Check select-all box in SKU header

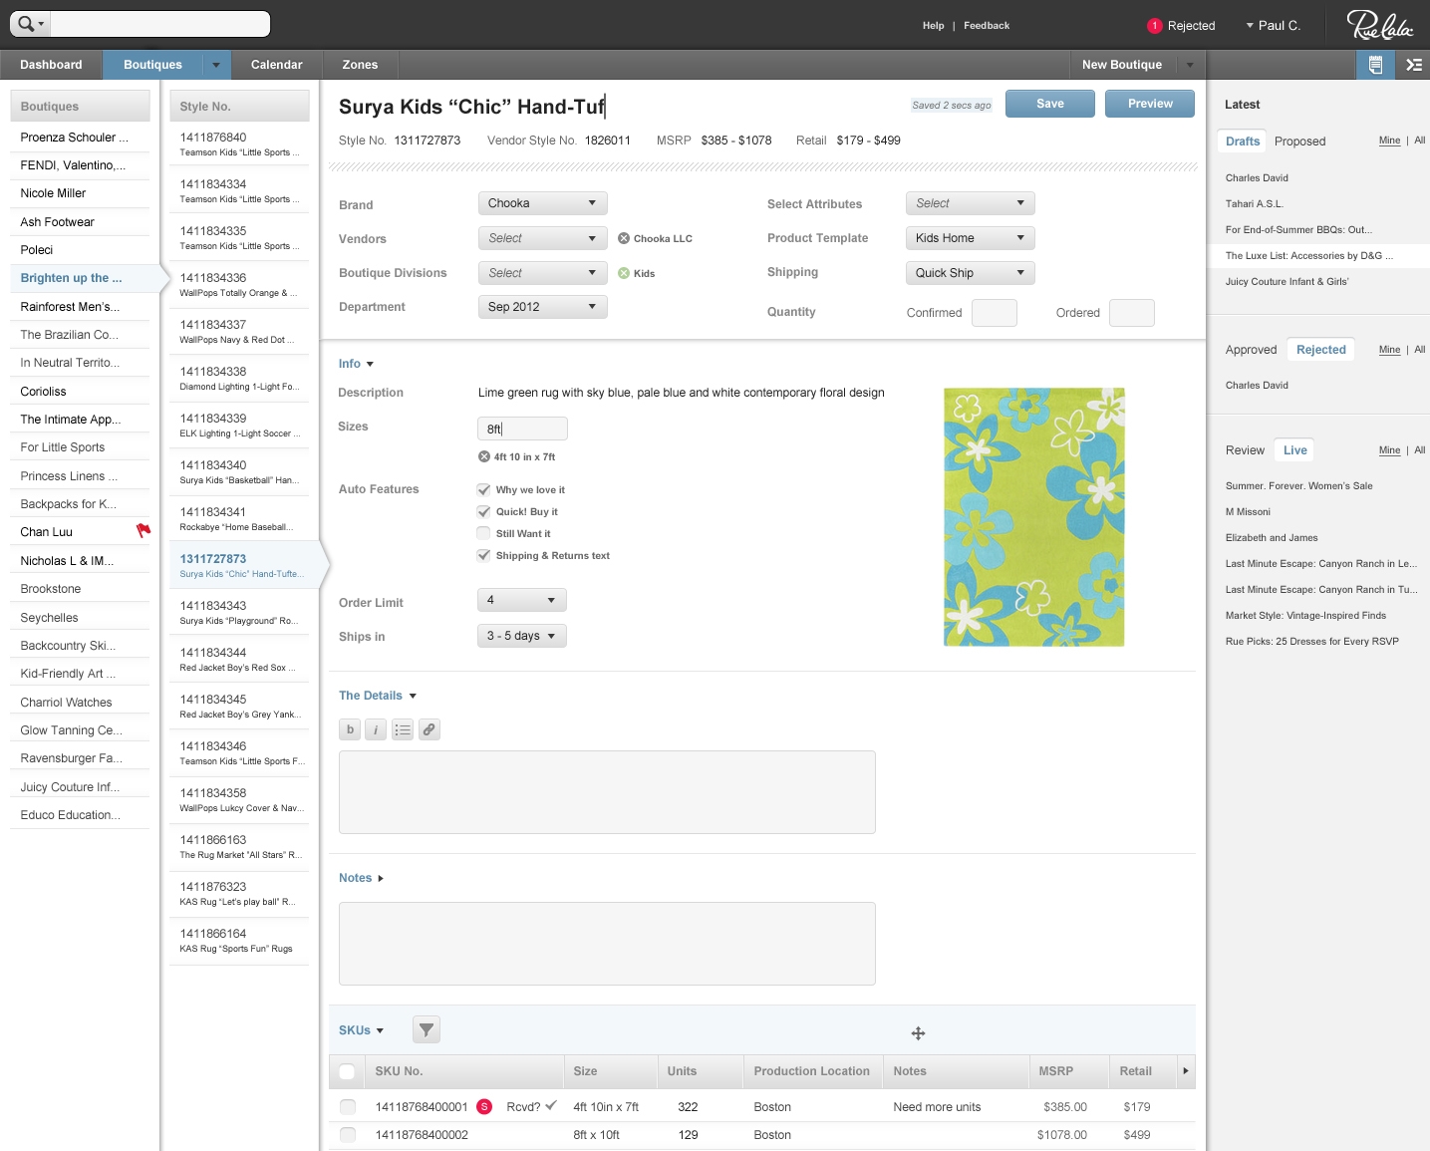pyautogui.click(x=347, y=1071)
